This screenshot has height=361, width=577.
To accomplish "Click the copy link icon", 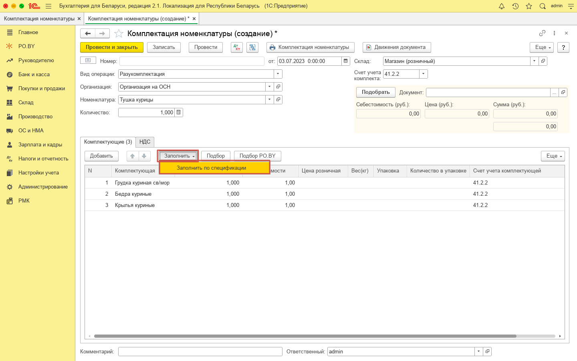I will (x=542, y=33).
